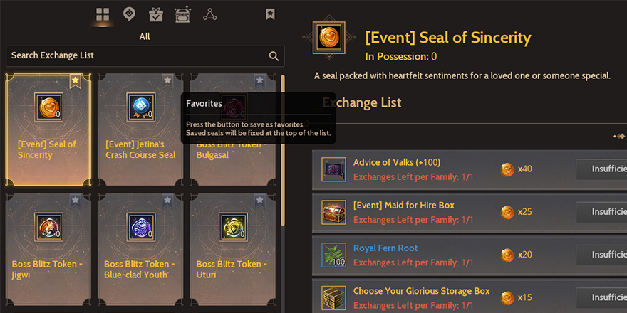The image size is (627, 313).
Task: Toggle favorite star on Blue-clad Youth token
Action: coord(167,201)
